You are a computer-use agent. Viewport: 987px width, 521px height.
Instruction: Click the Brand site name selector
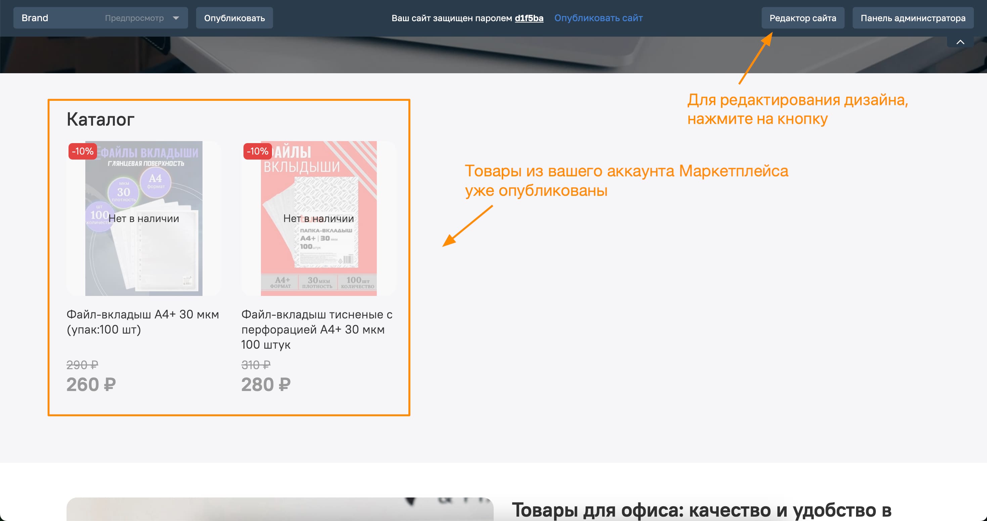click(x=35, y=18)
